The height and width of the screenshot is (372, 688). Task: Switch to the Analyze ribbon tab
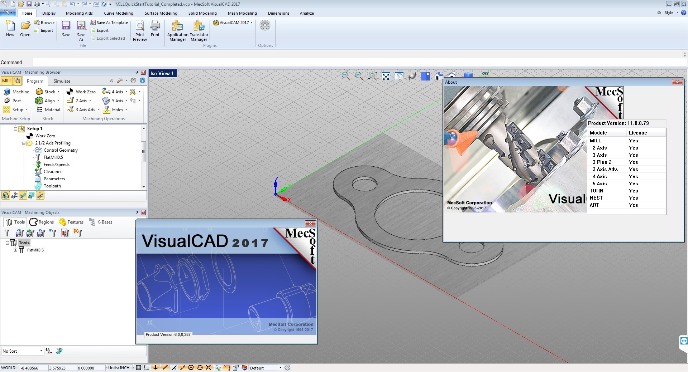[x=307, y=13]
